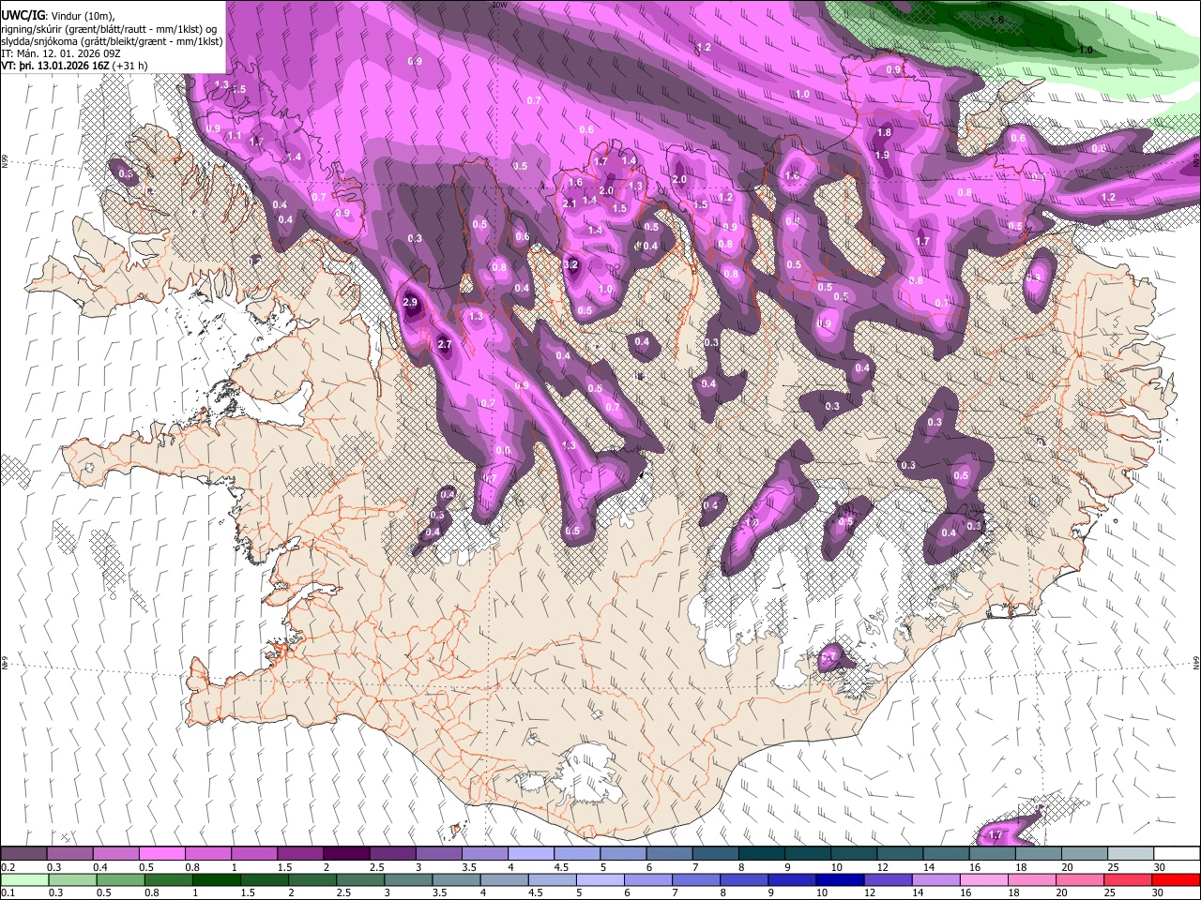Click the lower legend swatch between 2 and 2.5

[312, 879]
